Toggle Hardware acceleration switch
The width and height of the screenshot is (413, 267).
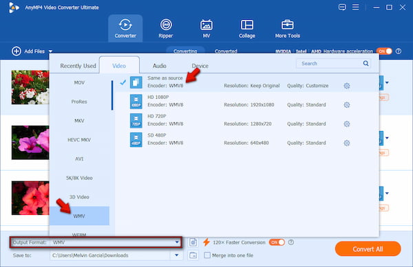384,51
